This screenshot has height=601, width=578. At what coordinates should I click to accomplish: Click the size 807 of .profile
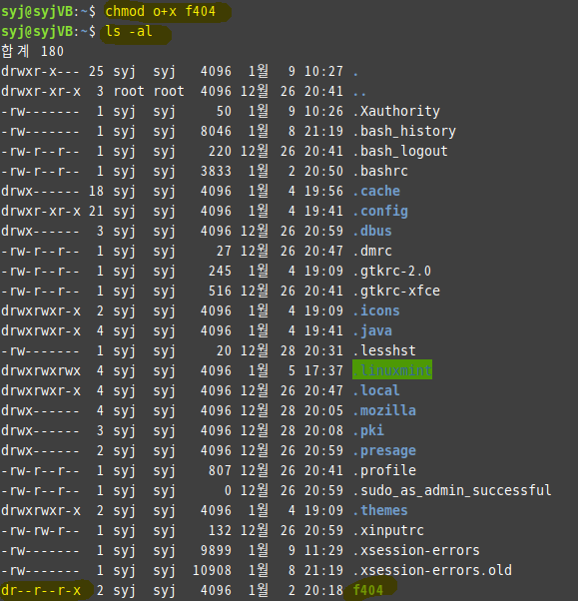(220, 470)
